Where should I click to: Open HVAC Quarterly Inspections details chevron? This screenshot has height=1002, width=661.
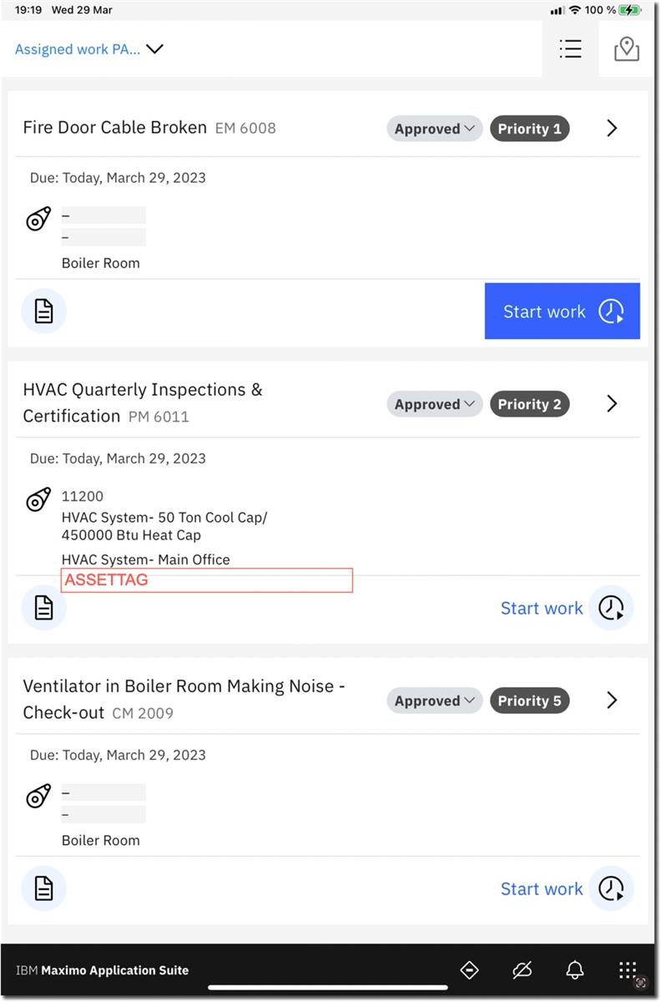click(612, 404)
